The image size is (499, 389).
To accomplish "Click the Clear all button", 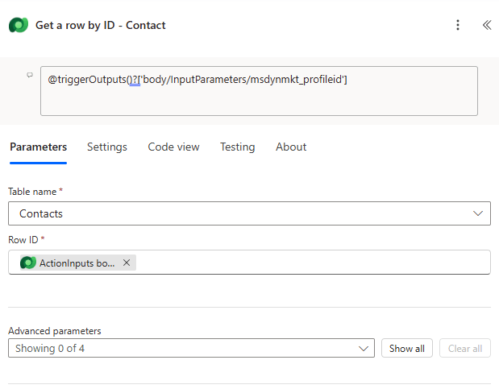I will pos(464,349).
